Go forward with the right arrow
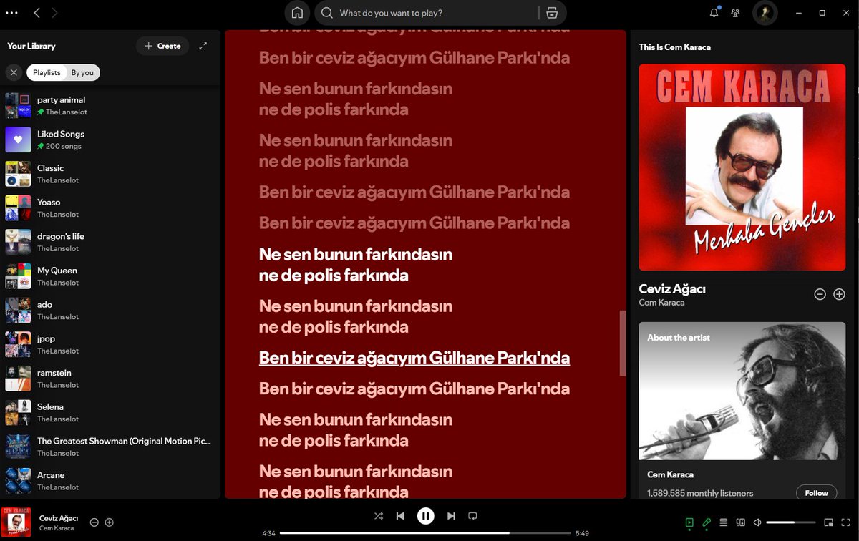Viewport: 859px width, 541px height. point(55,13)
